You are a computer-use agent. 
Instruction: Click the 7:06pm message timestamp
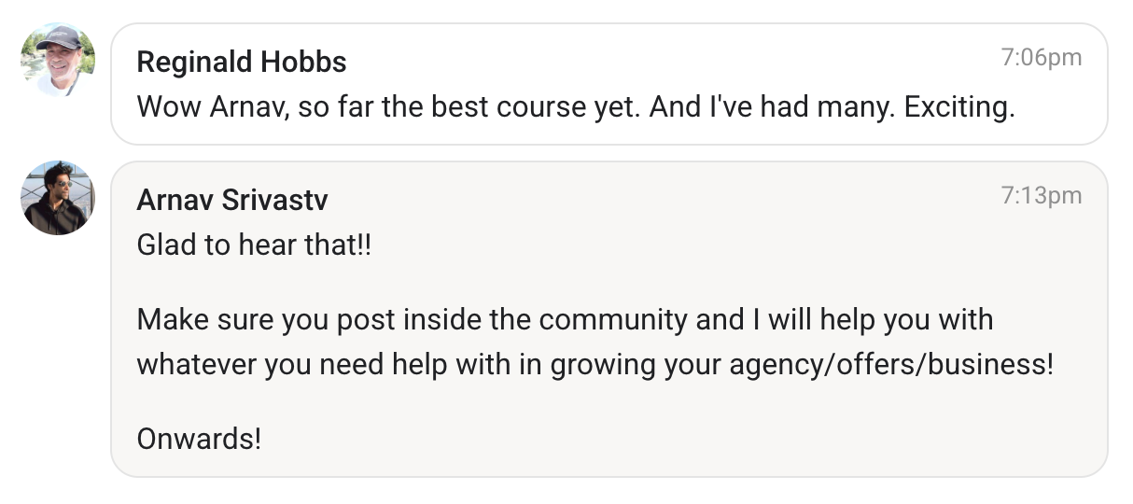tap(1041, 58)
